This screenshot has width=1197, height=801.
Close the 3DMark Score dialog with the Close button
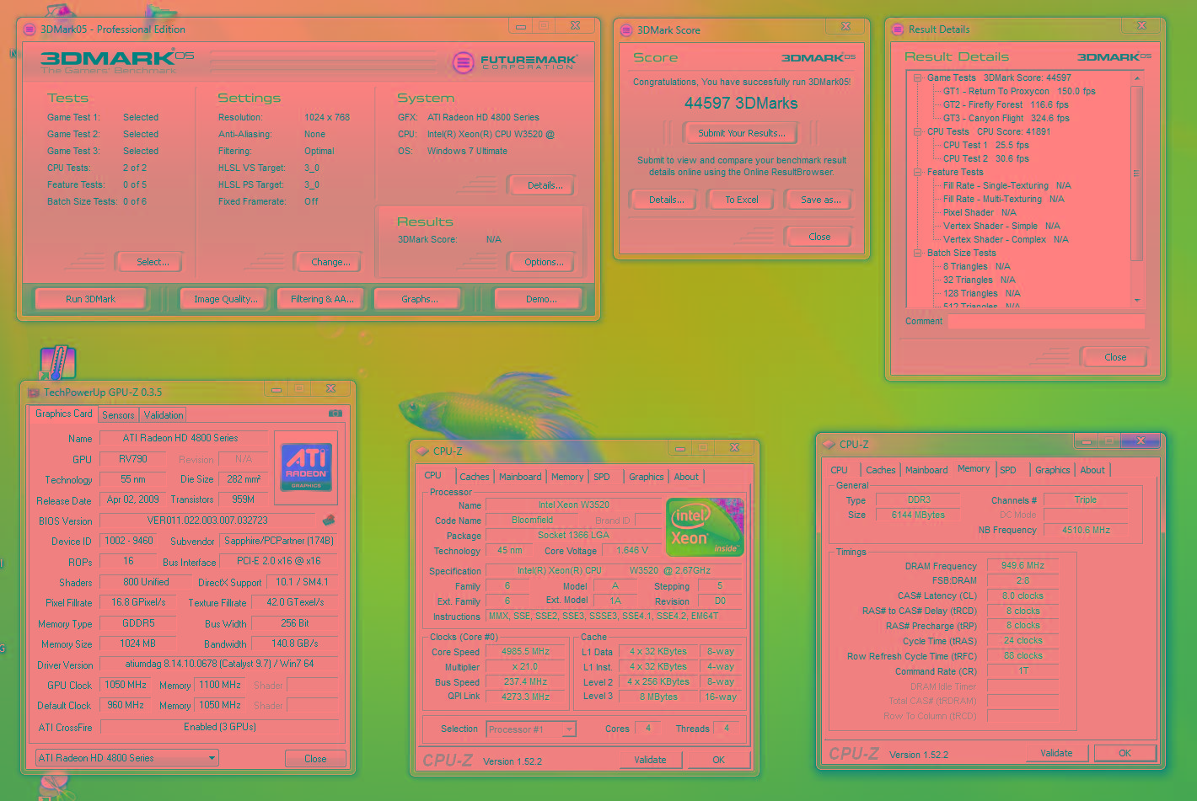[x=819, y=237]
